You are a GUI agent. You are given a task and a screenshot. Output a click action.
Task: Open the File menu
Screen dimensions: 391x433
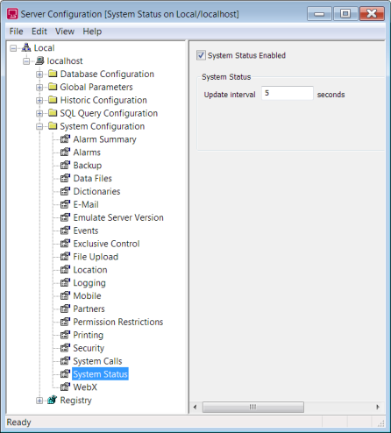pyautogui.click(x=16, y=32)
